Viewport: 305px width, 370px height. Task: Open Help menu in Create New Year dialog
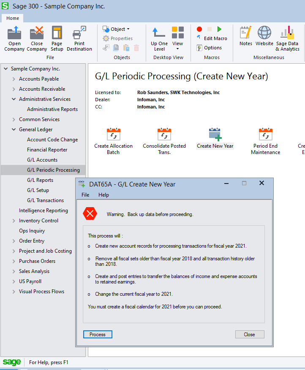103,195
